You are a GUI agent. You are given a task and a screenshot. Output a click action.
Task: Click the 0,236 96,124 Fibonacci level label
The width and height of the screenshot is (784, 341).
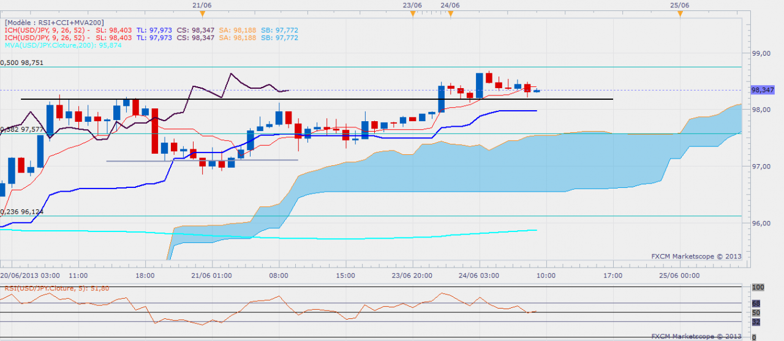coord(22,212)
